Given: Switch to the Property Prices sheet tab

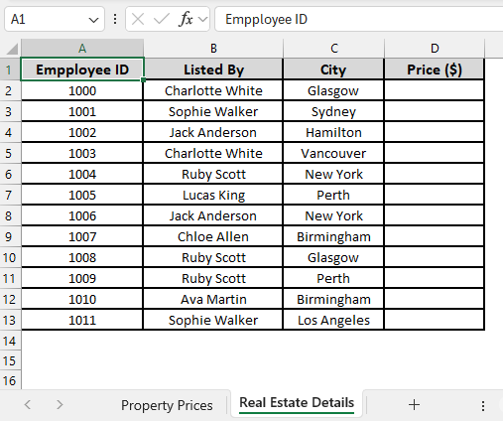Looking at the screenshot, I should coord(167,405).
